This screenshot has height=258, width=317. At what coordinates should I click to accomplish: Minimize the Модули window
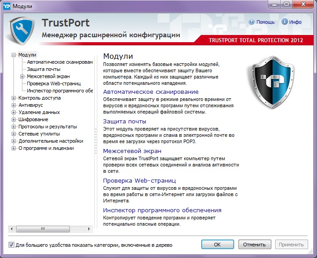pyautogui.click(x=274, y=4)
